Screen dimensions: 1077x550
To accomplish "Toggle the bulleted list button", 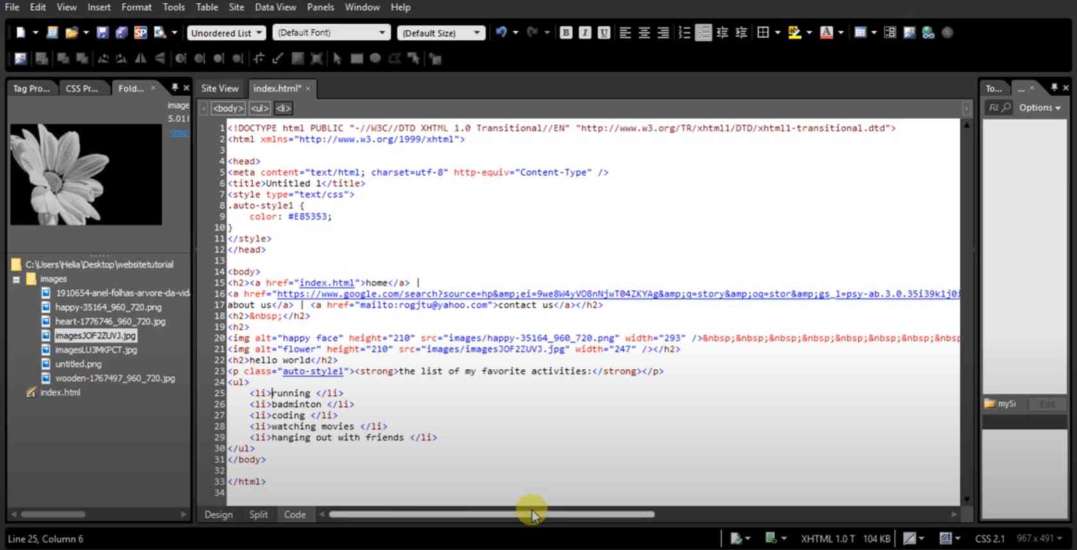I will [x=703, y=33].
